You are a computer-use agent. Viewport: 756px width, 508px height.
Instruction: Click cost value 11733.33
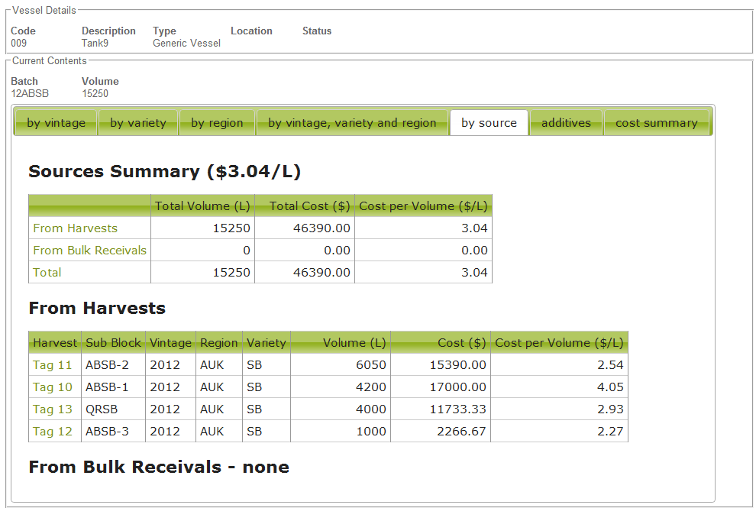click(x=457, y=409)
